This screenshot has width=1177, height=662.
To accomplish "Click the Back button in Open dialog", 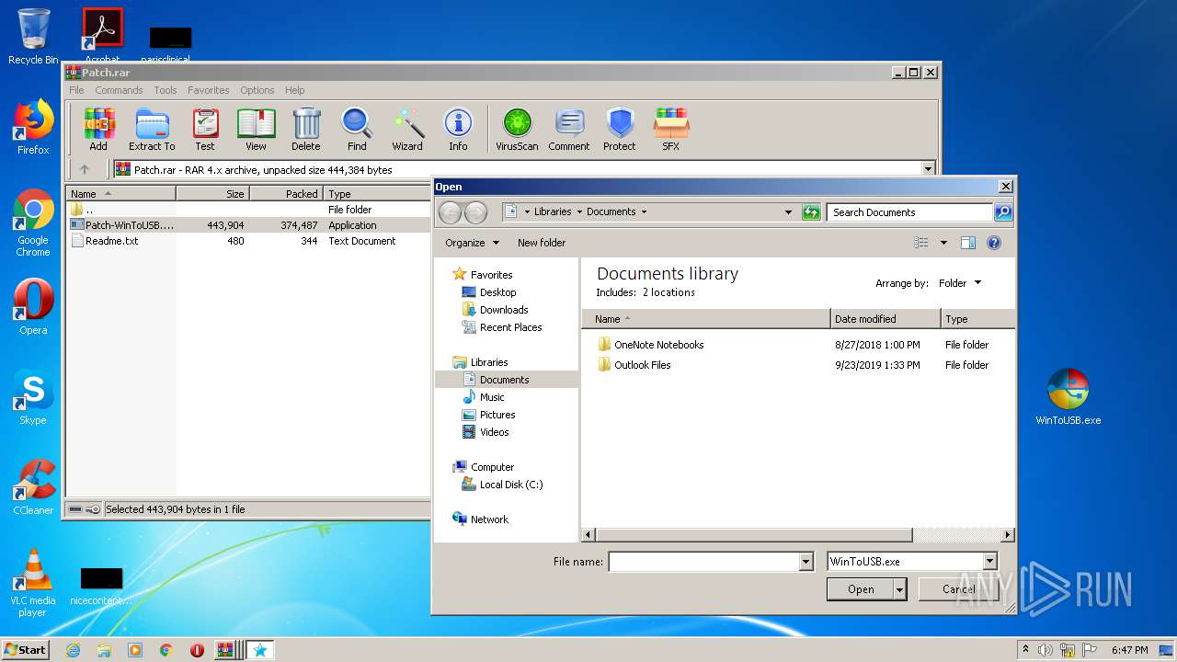I will pos(450,212).
